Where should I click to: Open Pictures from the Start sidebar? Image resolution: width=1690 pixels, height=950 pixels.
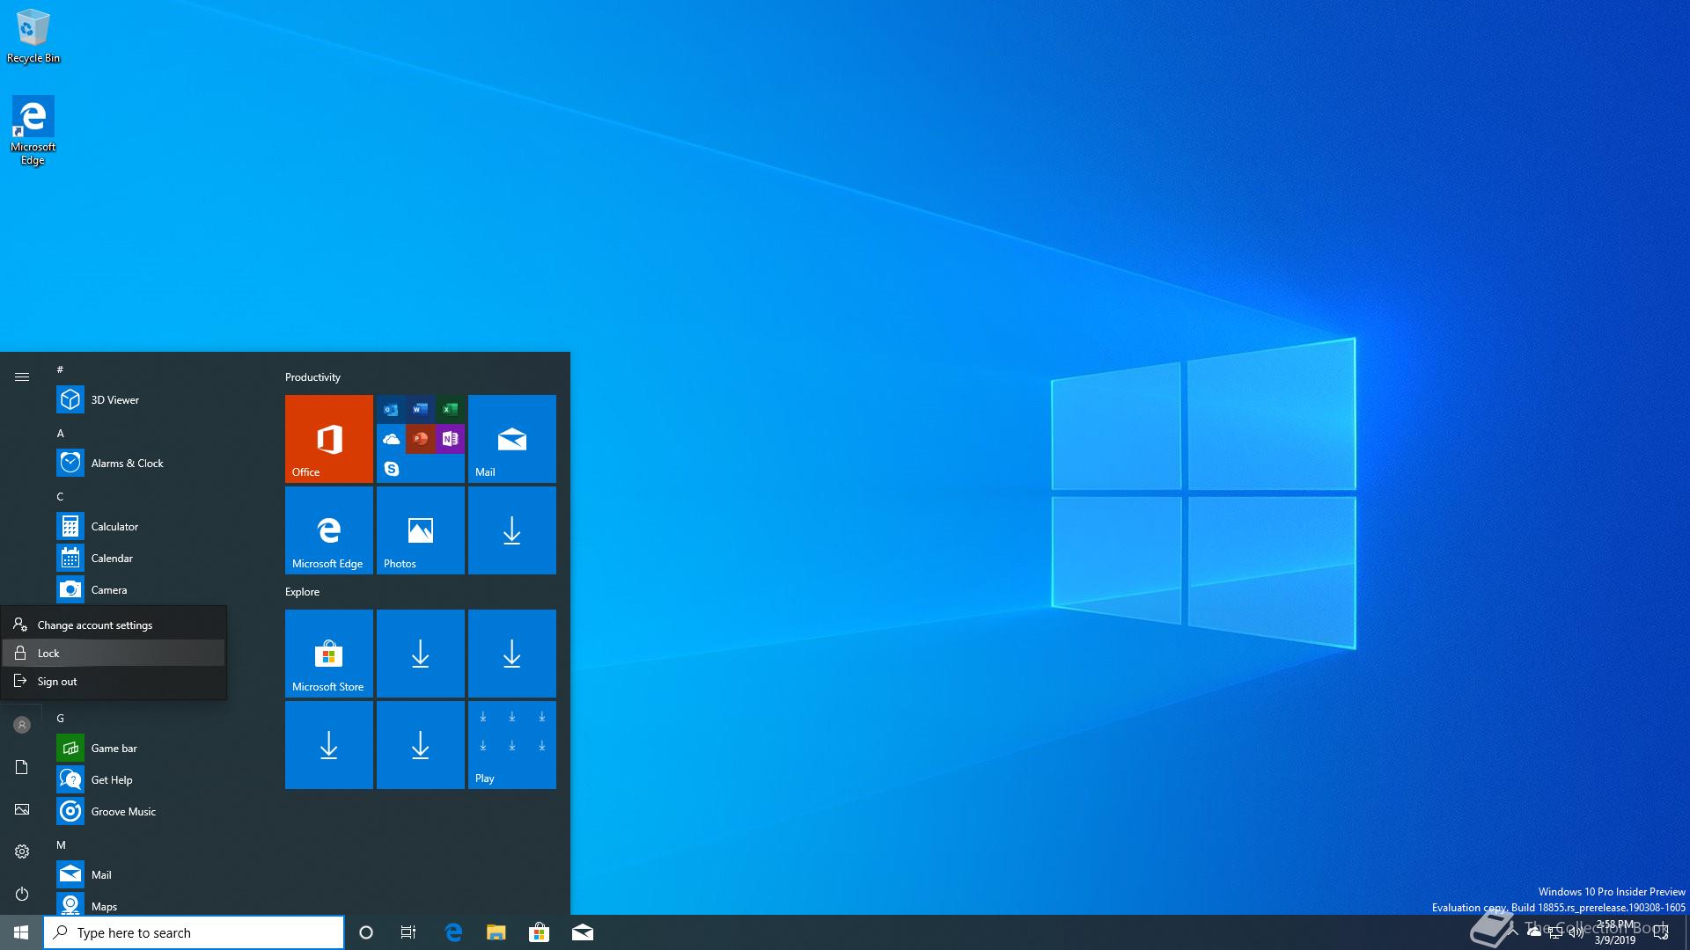22,809
